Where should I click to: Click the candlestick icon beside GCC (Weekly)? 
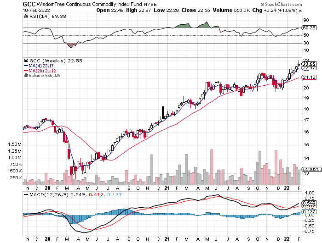(26, 61)
